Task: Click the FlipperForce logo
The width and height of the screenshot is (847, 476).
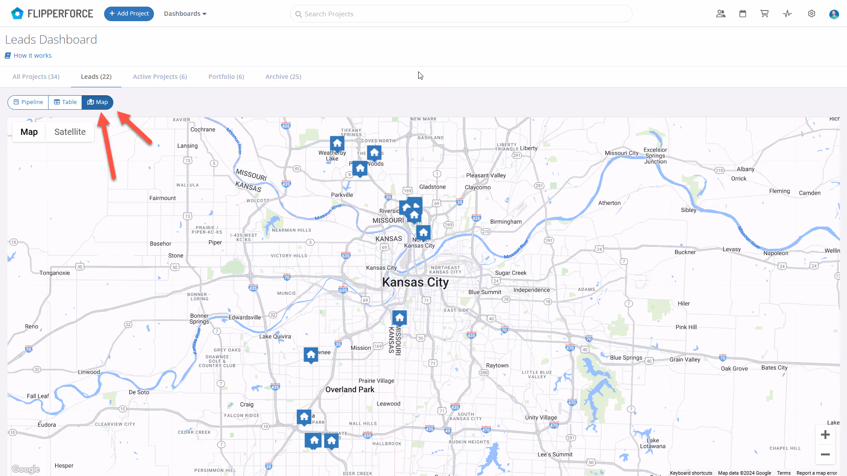Action: (52, 14)
